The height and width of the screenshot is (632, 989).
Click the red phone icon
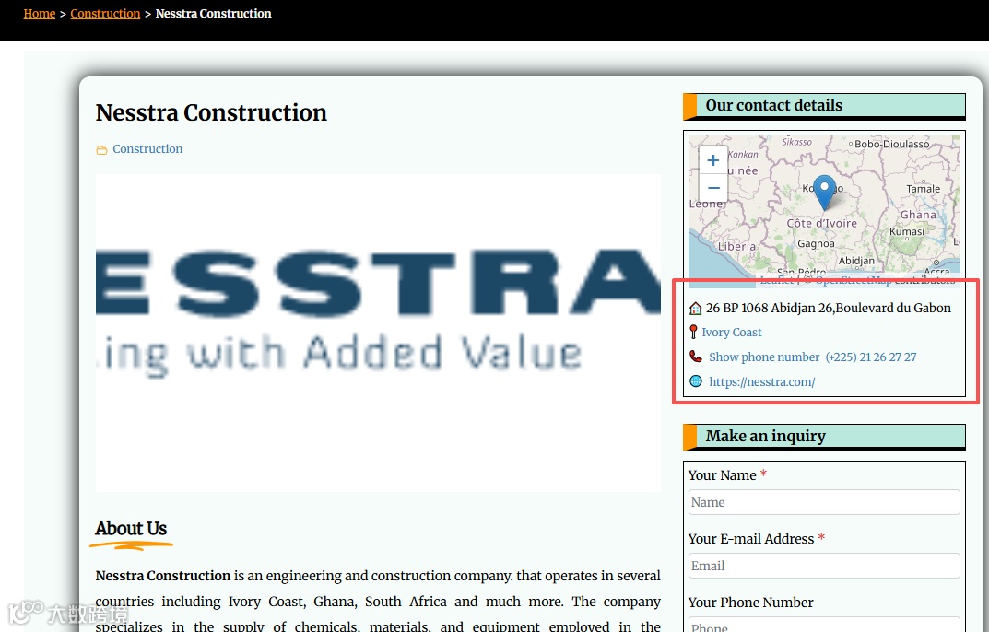tap(696, 357)
